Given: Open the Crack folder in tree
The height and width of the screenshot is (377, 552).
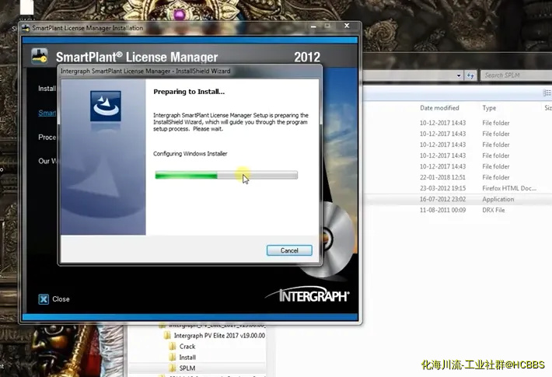Looking at the screenshot, I should 187,347.
